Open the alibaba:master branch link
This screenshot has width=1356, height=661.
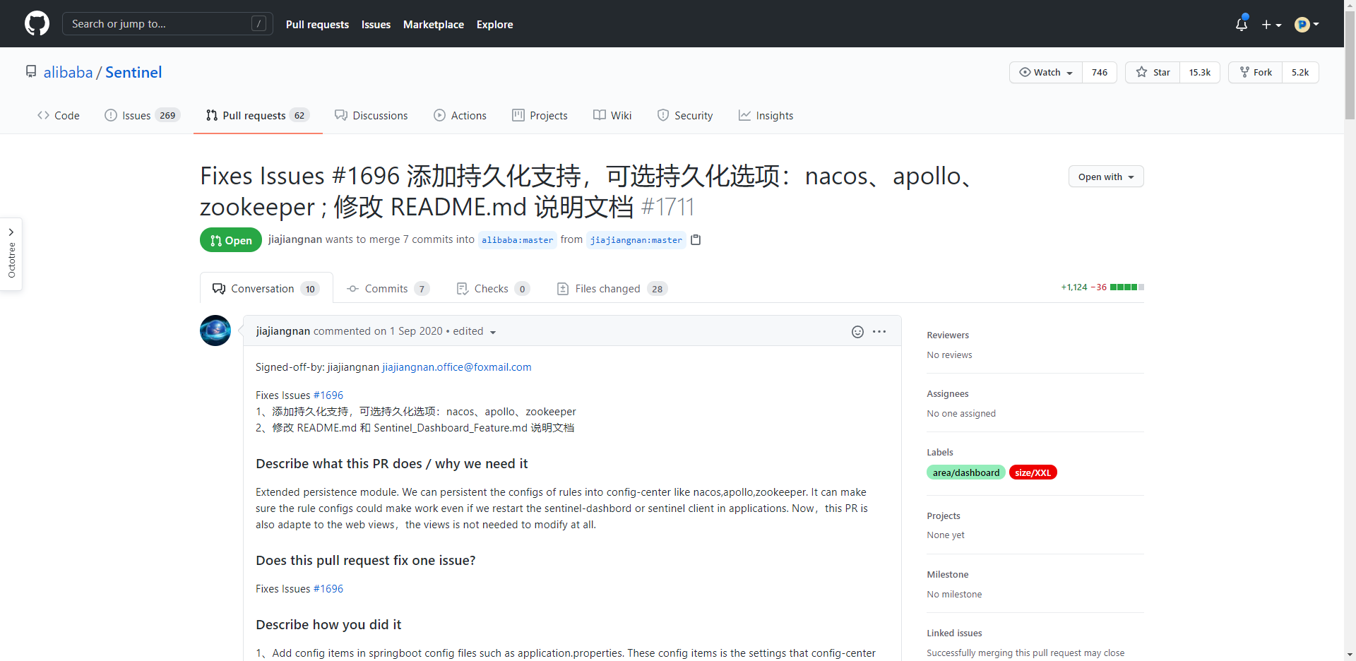(x=517, y=240)
